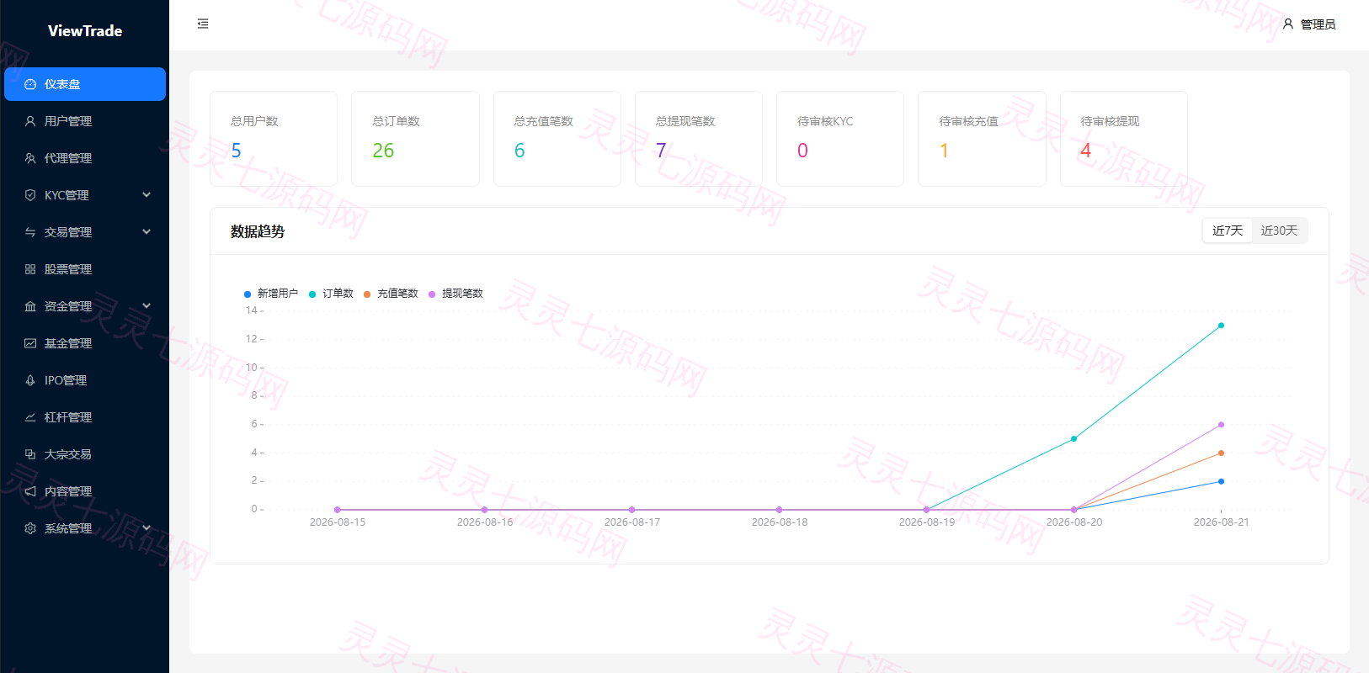This screenshot has width=1369, height=673.
Task: Switch chart range to 近7天
Action: [1228, 231]
